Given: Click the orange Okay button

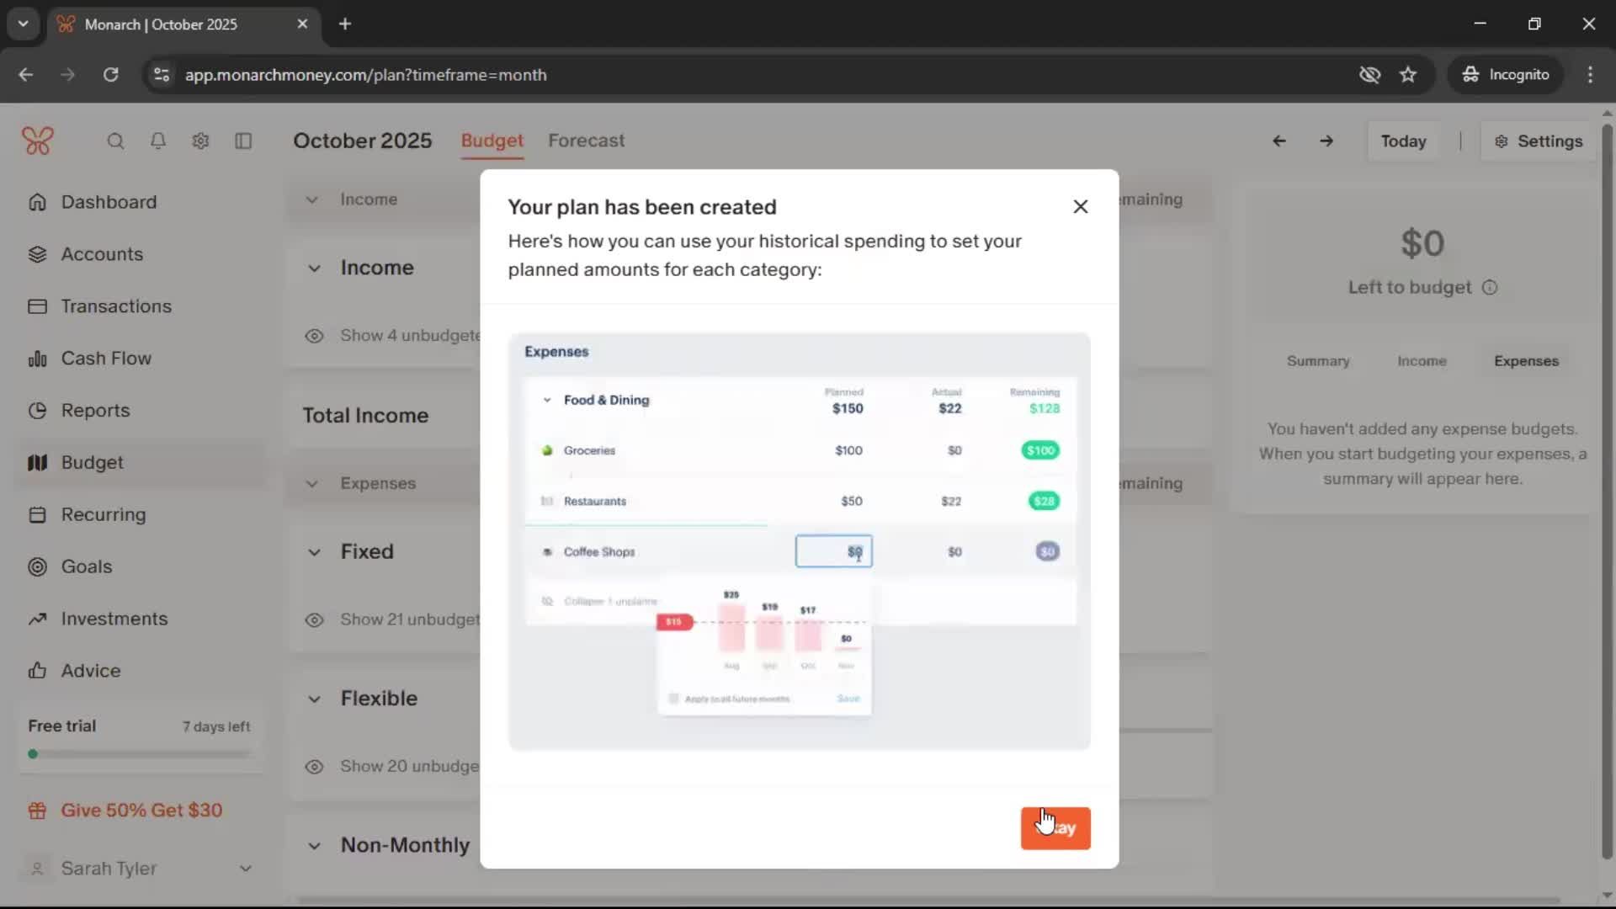Looking at the screenshot, I should point(1055,828).
